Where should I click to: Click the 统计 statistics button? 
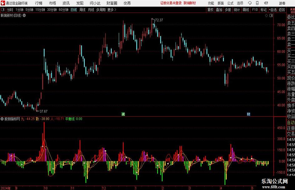tap(237, 10)
